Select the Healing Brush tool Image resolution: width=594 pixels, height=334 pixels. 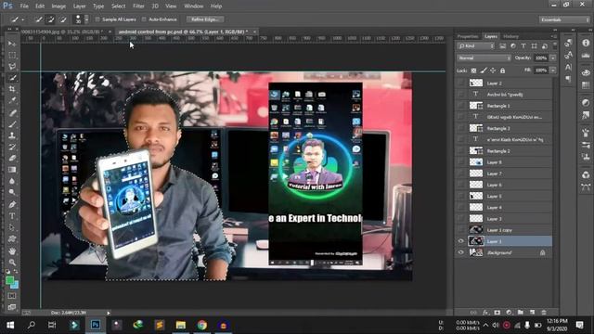click(12, 112)
